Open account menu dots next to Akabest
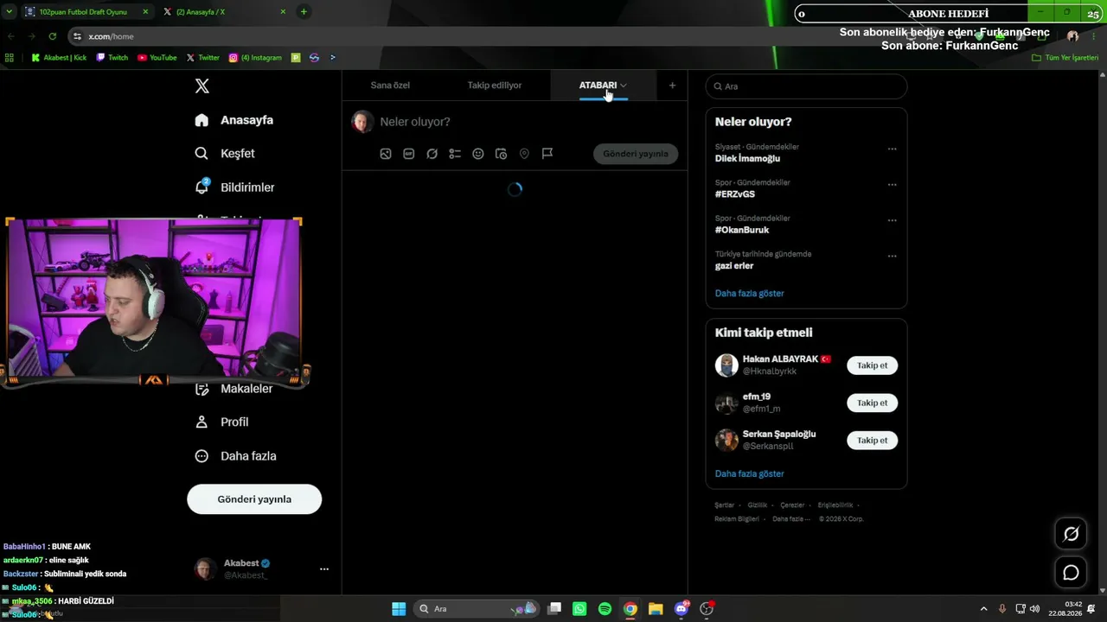The image size is (1107, 622). [x=324, y=569]
